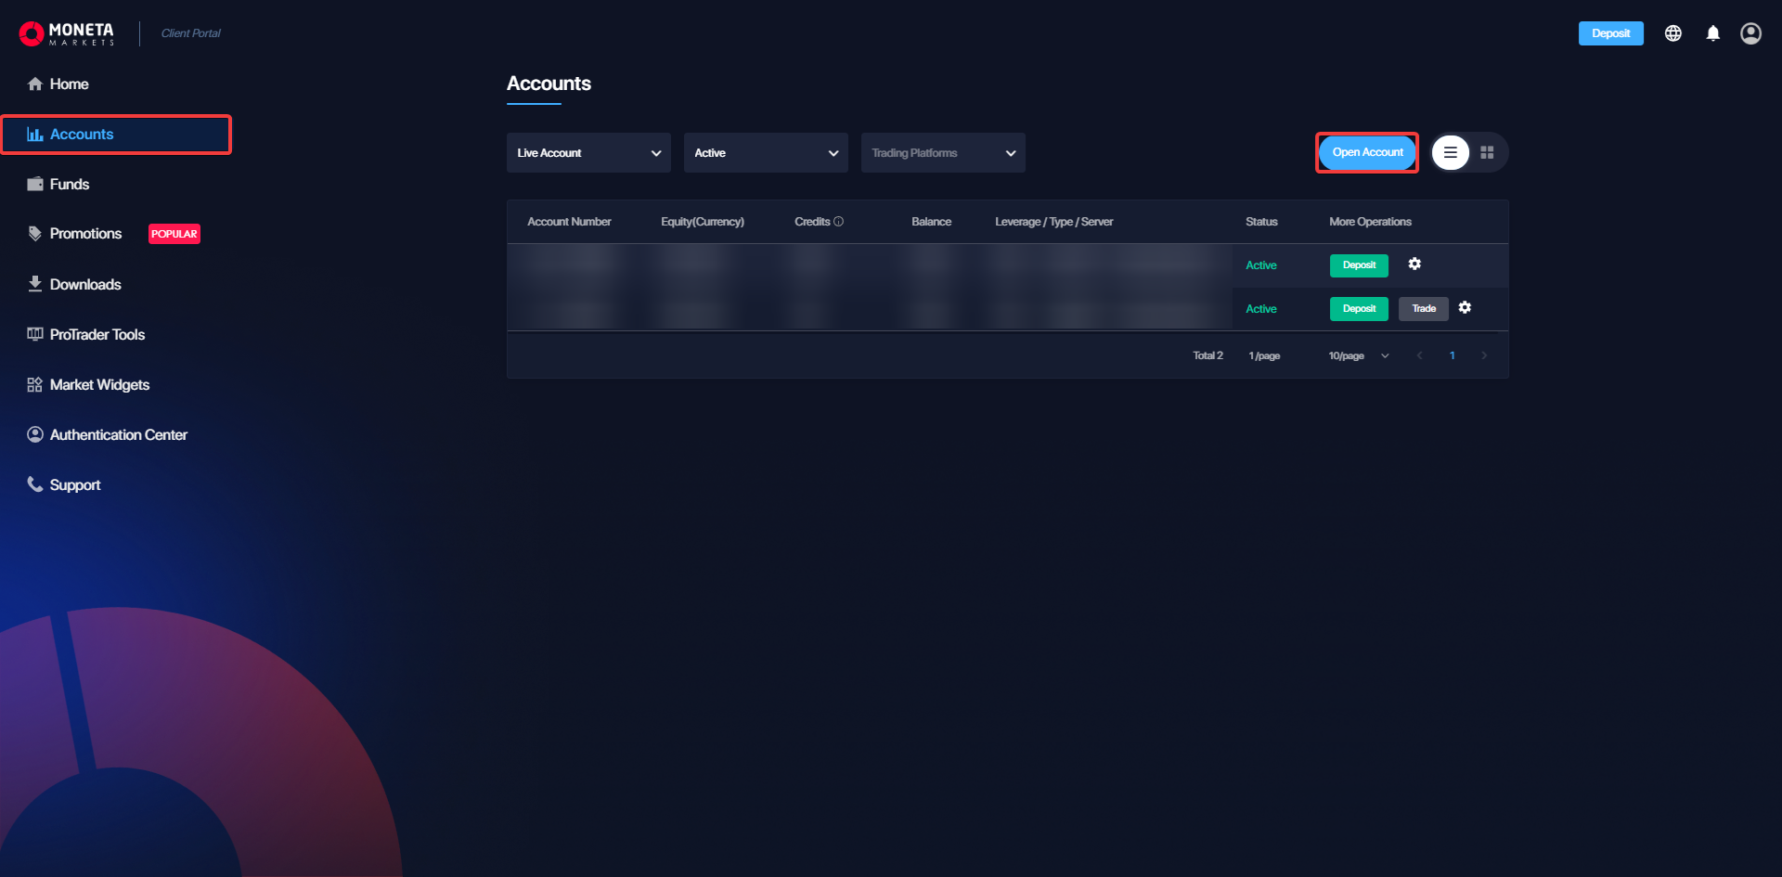
Task: Switch to list view
Action: [x=1451, y=152]
